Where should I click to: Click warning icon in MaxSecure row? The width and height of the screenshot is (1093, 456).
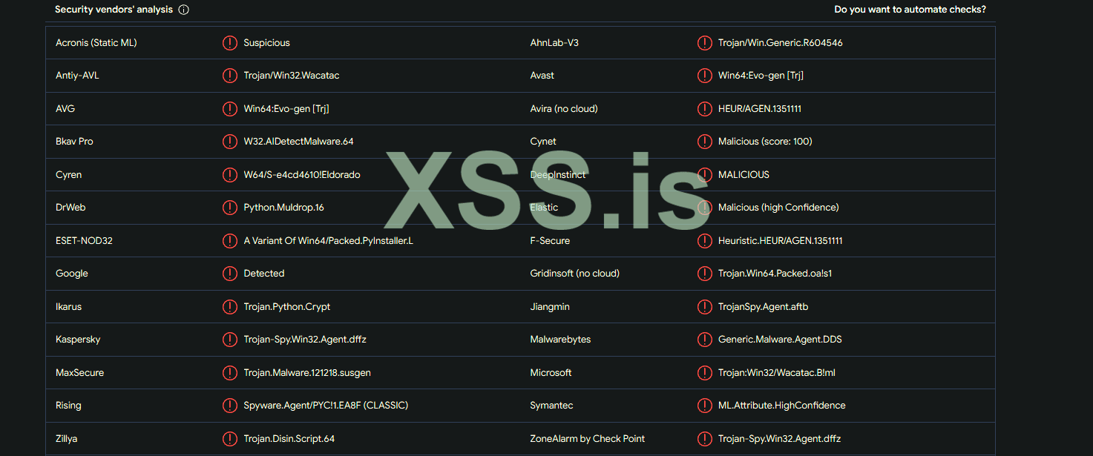point(230,373)
